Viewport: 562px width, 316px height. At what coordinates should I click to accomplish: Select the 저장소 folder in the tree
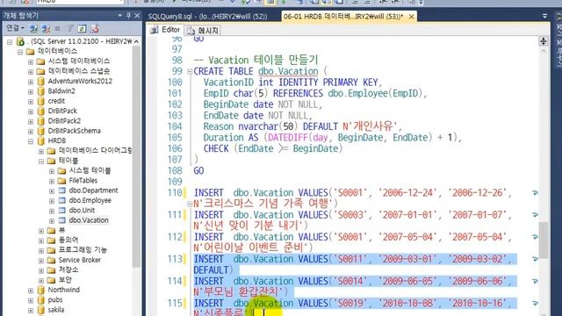click(x=68, y=269)
